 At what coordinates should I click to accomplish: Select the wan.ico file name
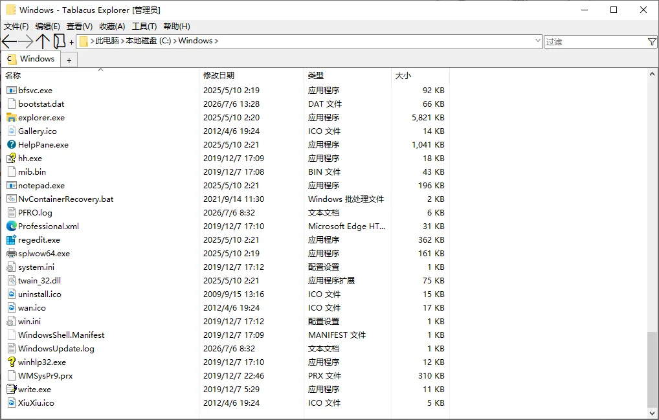32,308
